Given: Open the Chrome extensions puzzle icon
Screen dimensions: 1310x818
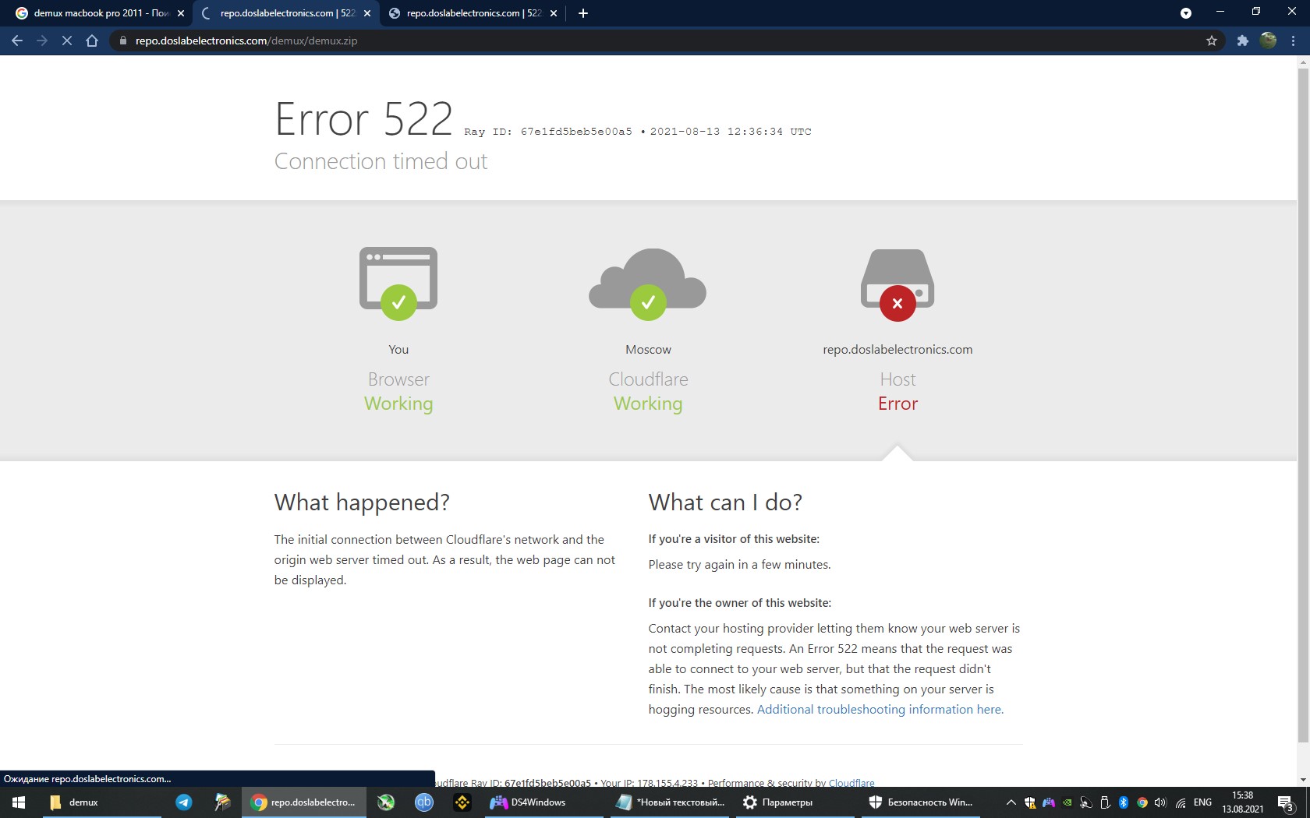Looking at the screenshot, I should point(1243,41).
